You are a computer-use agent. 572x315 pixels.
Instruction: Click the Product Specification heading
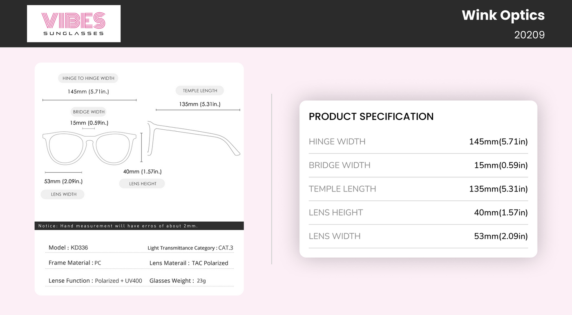(371, 117)
